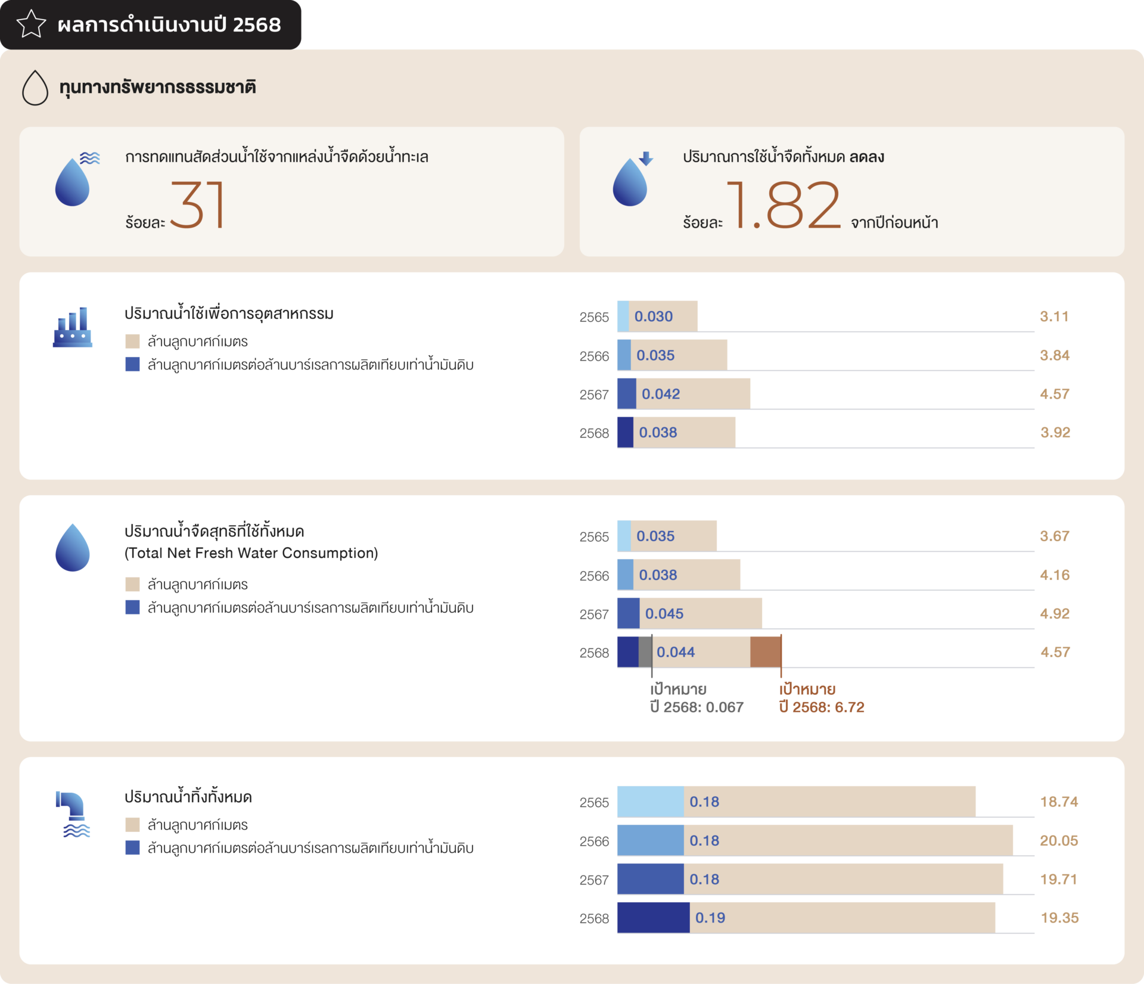Click the seawater drop with waves icon

click(74, 179)
